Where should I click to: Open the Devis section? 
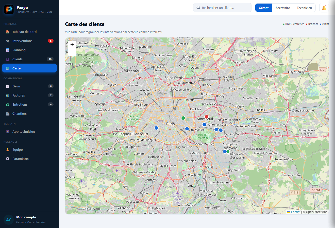(29, 86)
